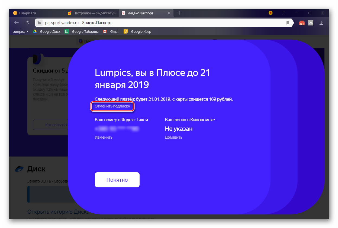Reload the page with refresh icon

point(27,23)
